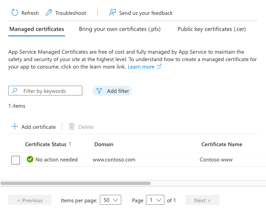Select the www.contoso.com certificate row checkbox
266x213 pixels.
(x=16, y=160)
